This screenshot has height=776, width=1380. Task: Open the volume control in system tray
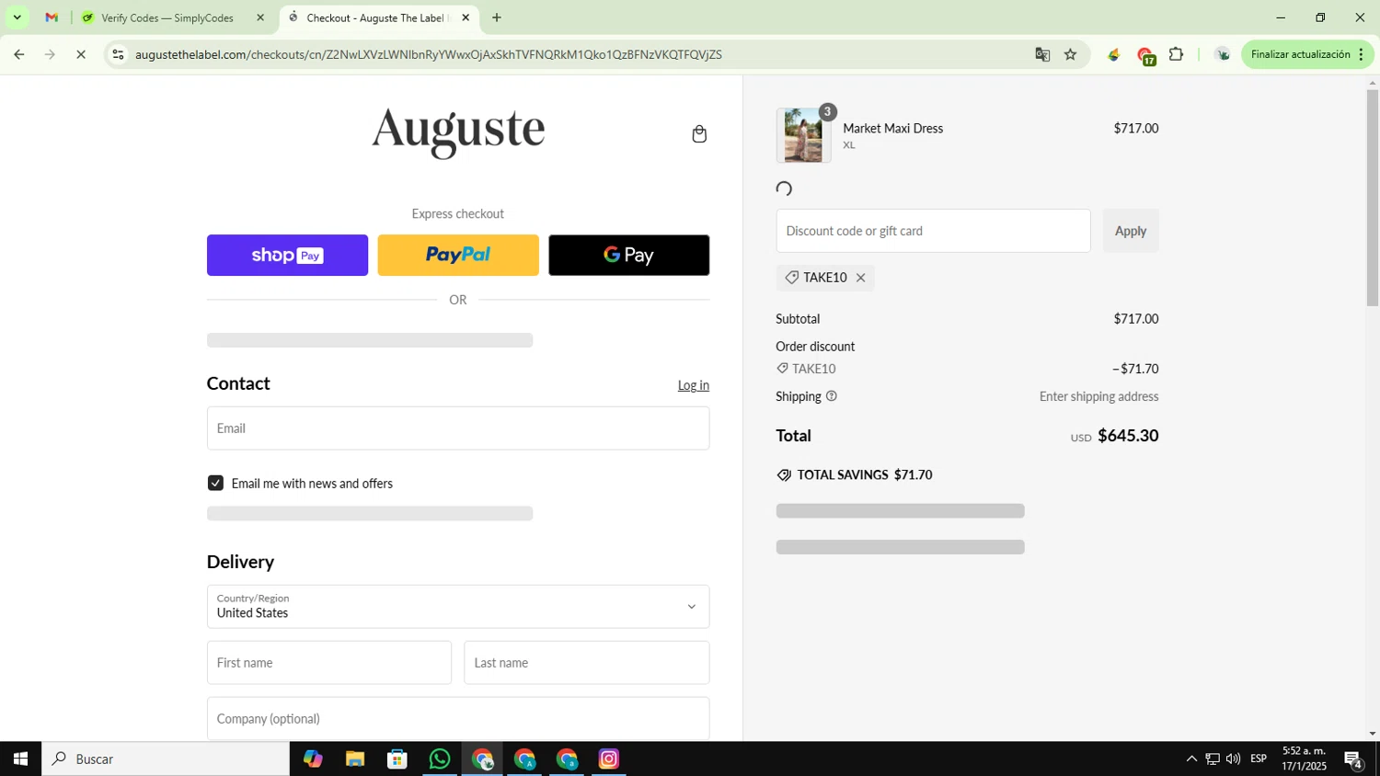point(1233,759)
